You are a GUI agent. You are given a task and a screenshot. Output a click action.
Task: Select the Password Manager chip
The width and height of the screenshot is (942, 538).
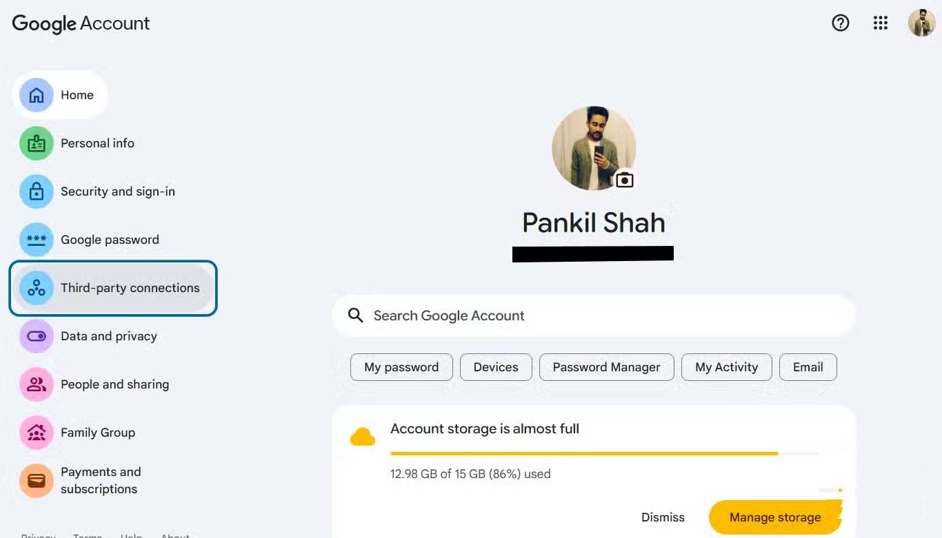tap(606, 367)
